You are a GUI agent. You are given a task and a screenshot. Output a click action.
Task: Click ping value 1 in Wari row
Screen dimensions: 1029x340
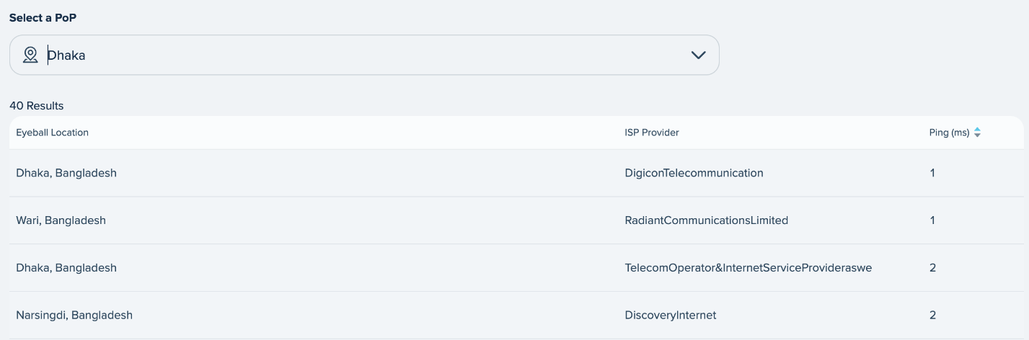pos(932,220)
